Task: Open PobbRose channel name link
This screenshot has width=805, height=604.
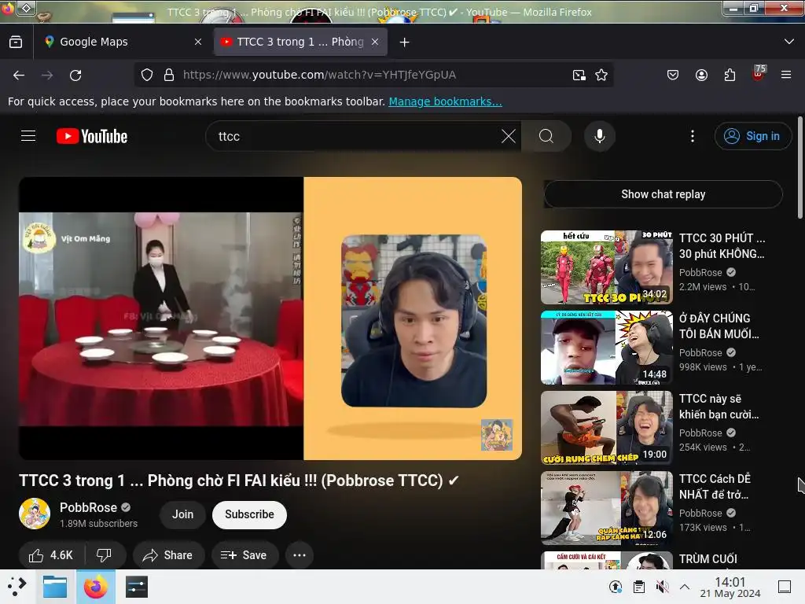Action: coord(88,507)
